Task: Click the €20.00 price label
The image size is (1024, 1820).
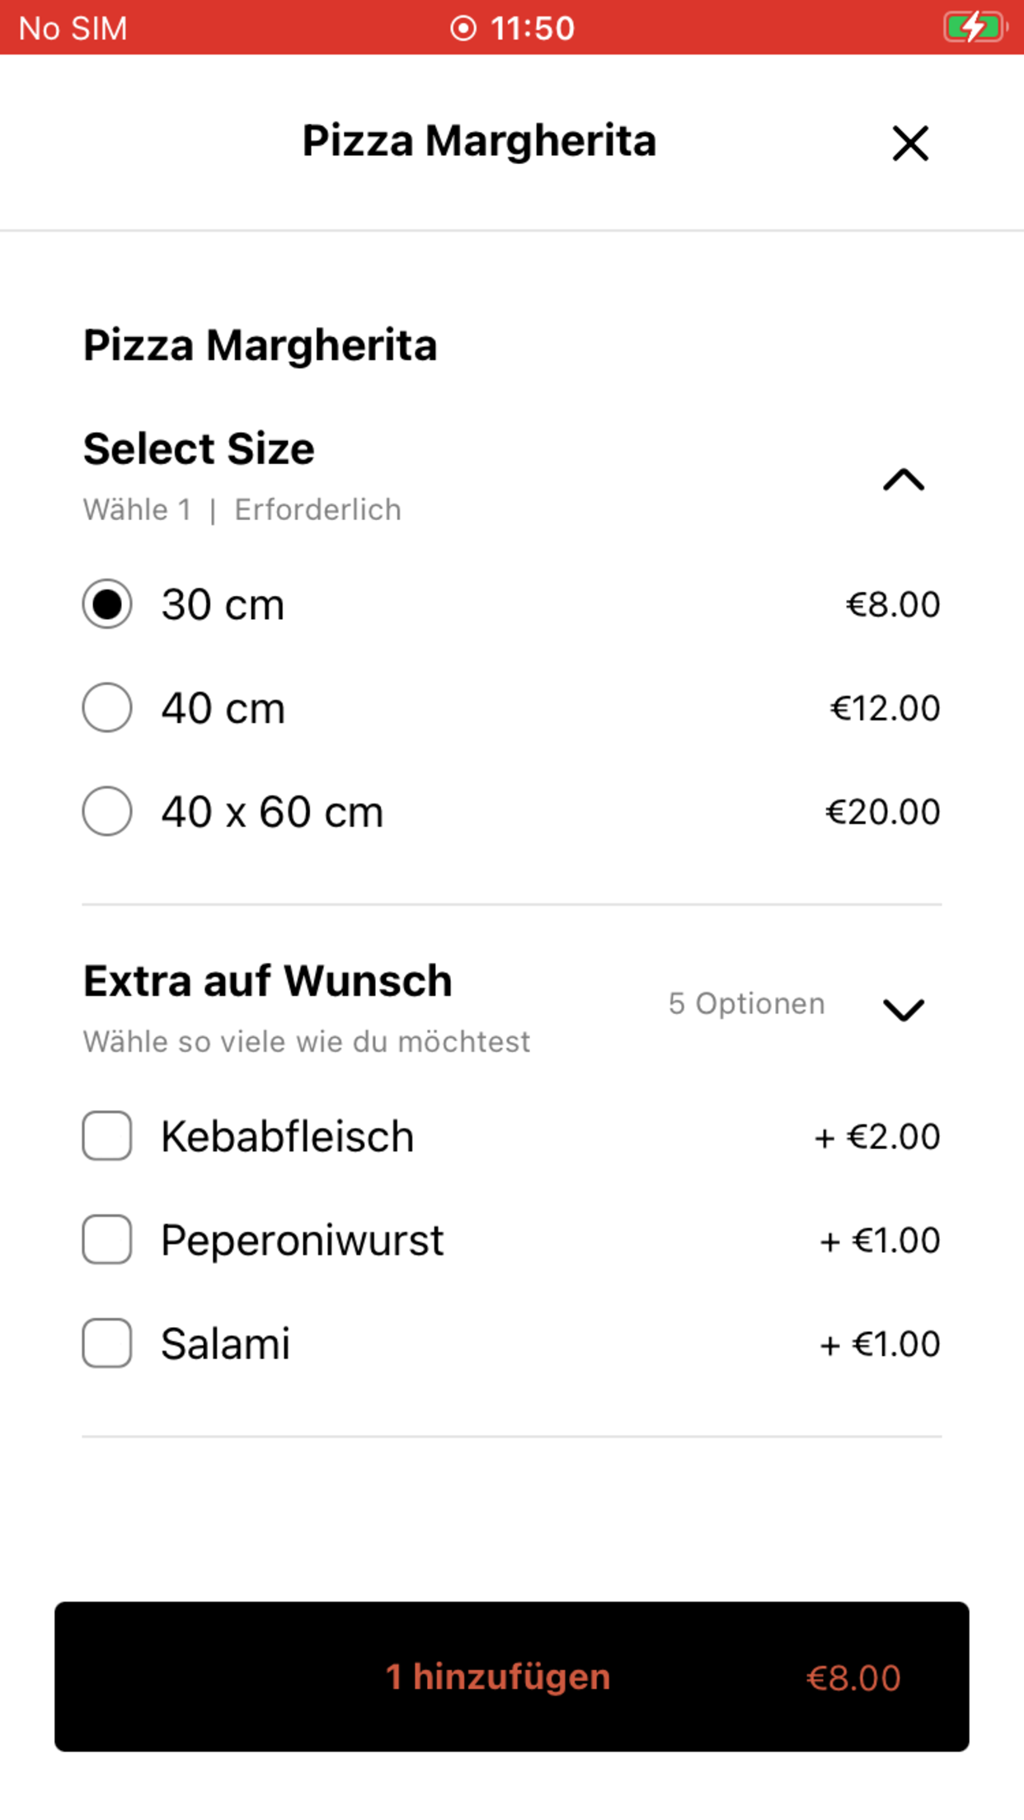Action: (x=883, y=812)
